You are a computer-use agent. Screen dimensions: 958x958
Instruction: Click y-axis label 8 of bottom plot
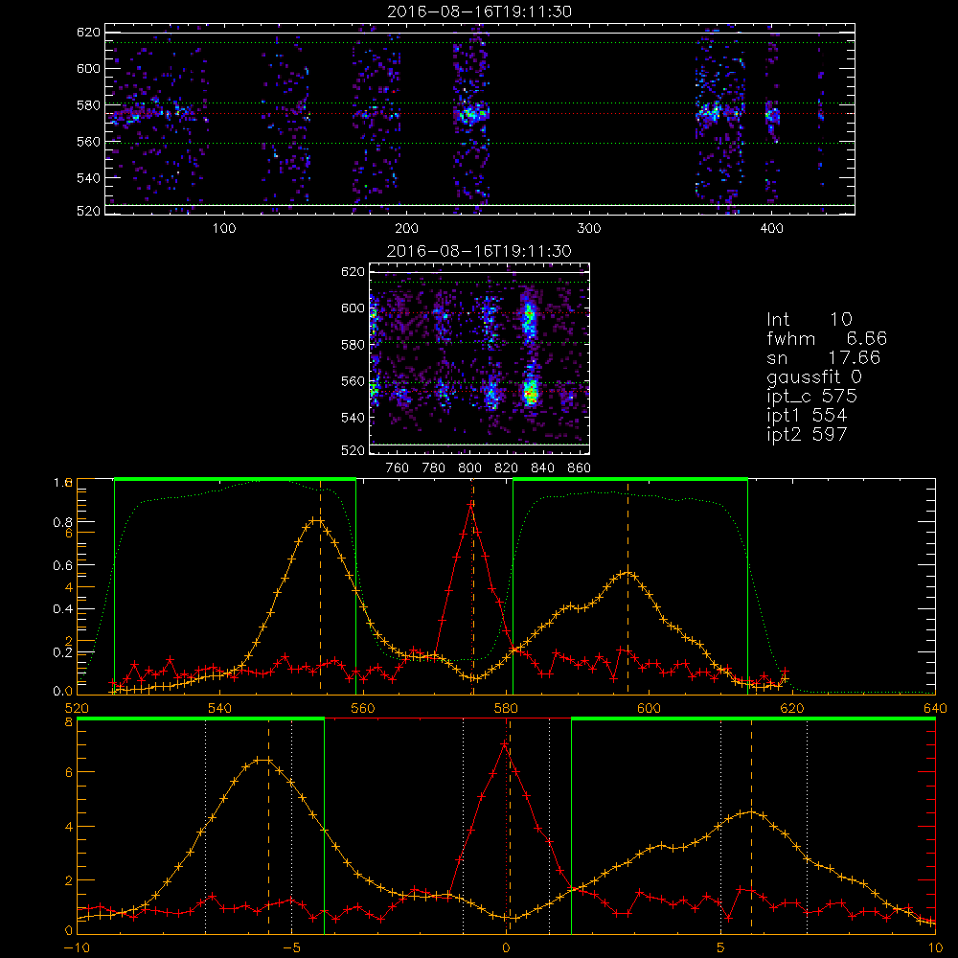click(x=68, y=722)
